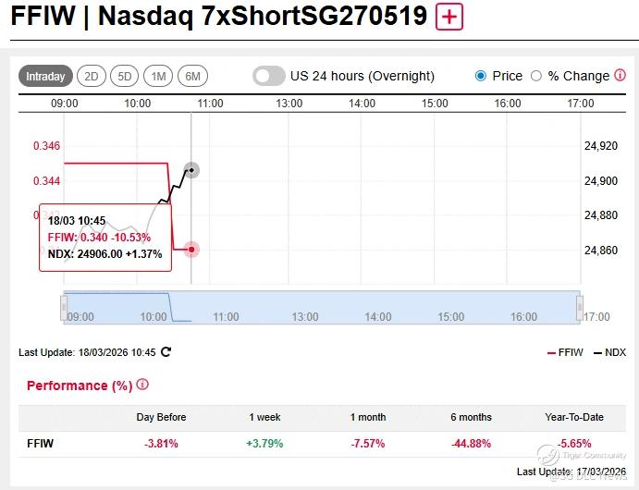
Task: Click the shaded range selector area
Action: tap(116, 307)
